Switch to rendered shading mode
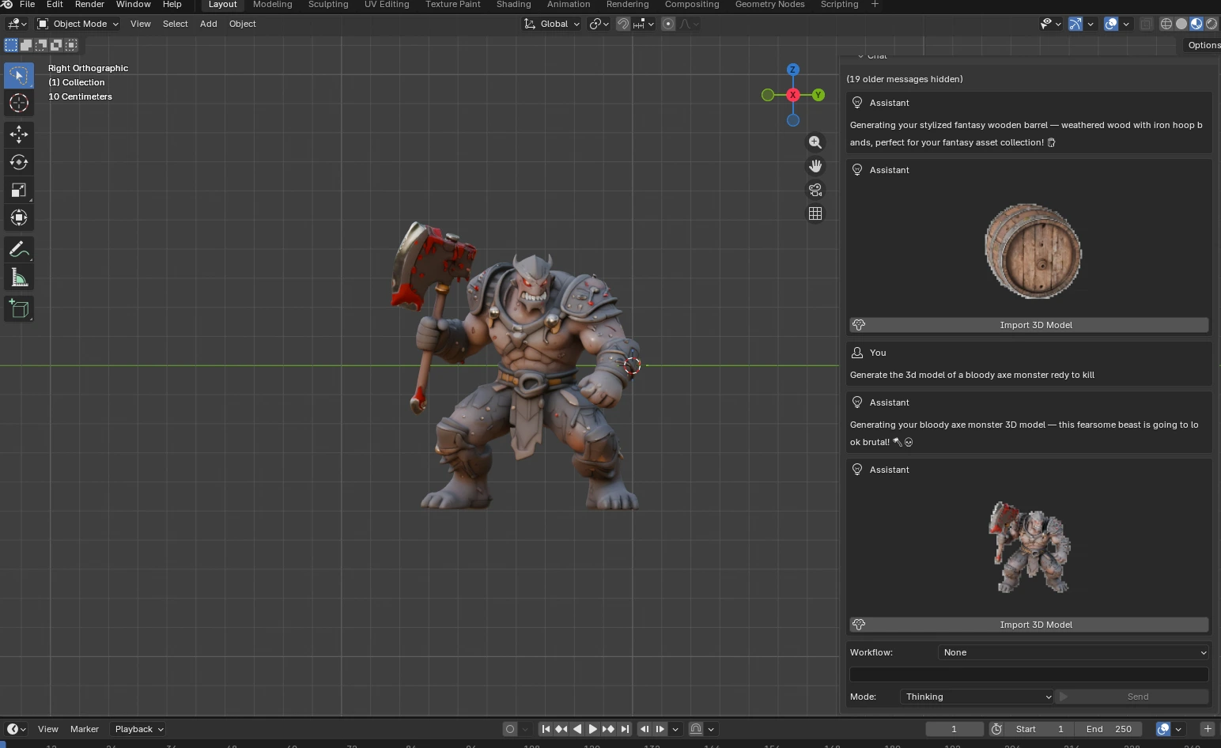This screenshot has height=748, width=1221. (1212, 24)
